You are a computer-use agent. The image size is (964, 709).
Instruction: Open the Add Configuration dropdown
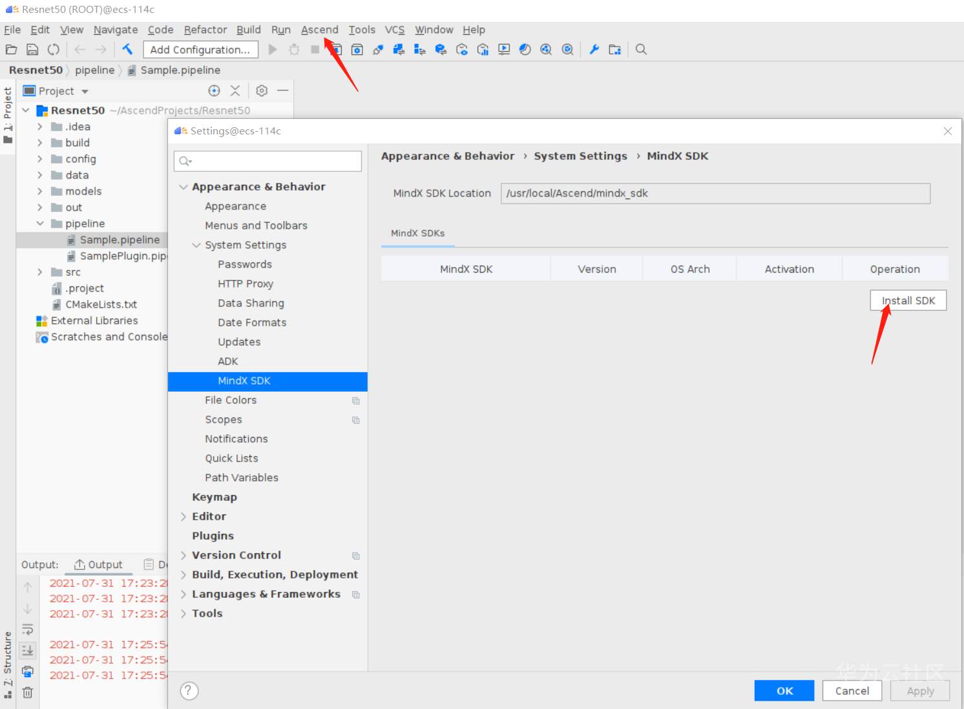click(x=200, y=50)
